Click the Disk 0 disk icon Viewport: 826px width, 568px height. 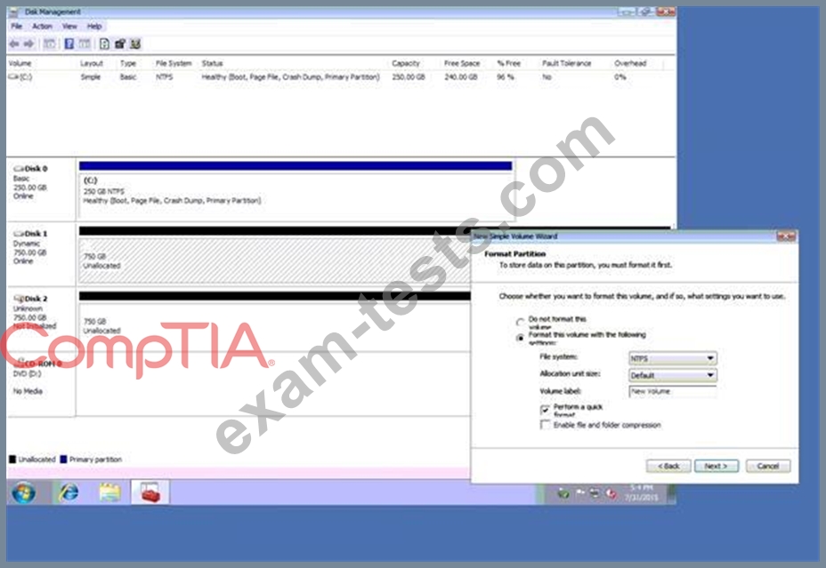coord(19,169)
